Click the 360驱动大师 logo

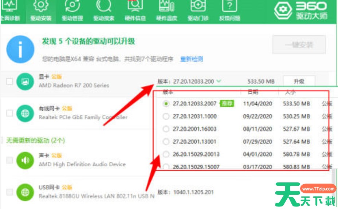click(301, 11)
